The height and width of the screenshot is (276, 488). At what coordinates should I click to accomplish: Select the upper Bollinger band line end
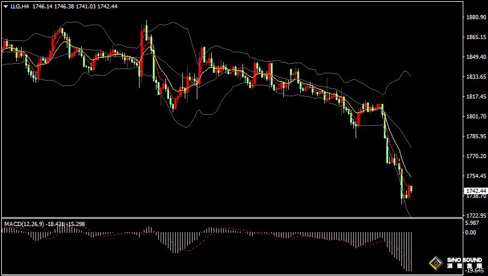410,75
